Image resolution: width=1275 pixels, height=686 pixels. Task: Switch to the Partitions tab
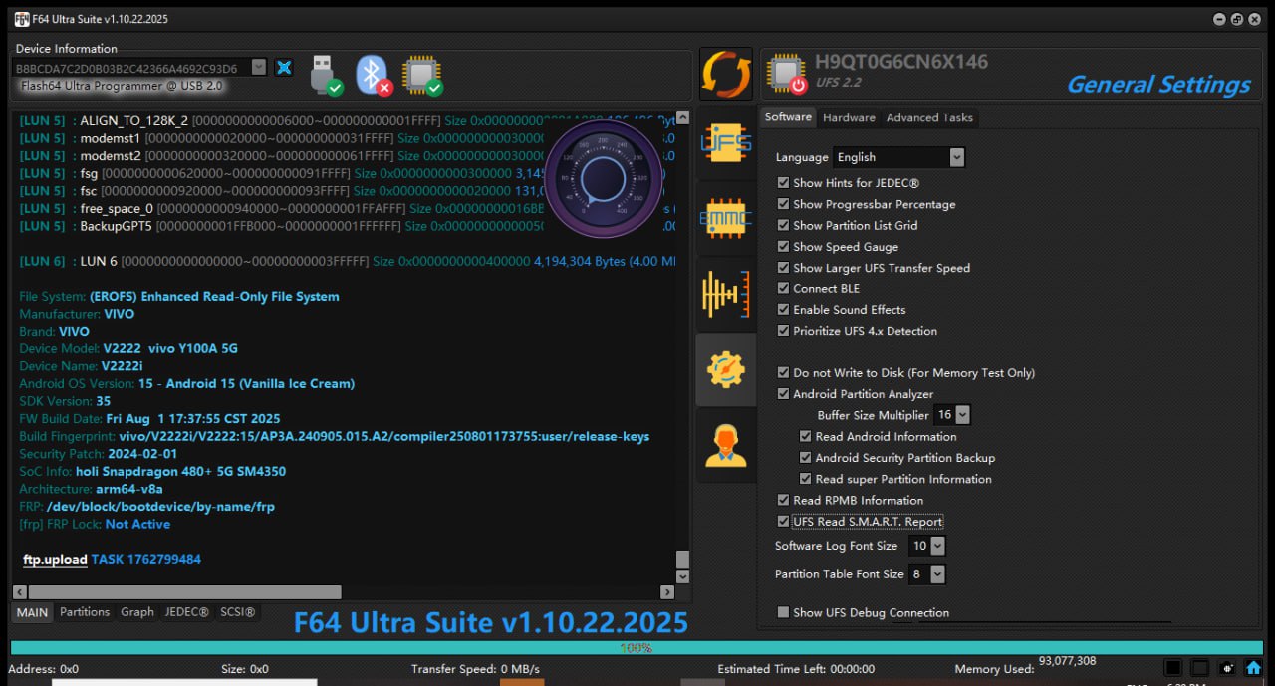coord(85,612)
